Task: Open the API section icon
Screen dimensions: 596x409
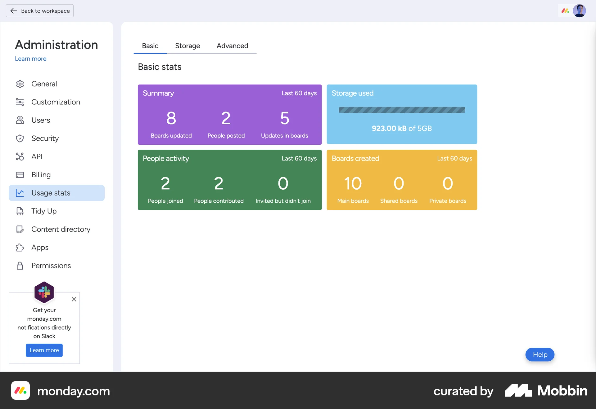Action: point(20,156)
